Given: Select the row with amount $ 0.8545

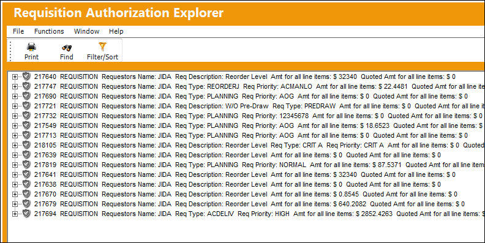Looking at the screenshot, I should [x=246, y=194].
